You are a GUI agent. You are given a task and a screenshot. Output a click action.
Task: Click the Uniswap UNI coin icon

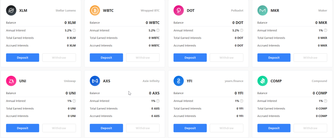tap(11, 81)
